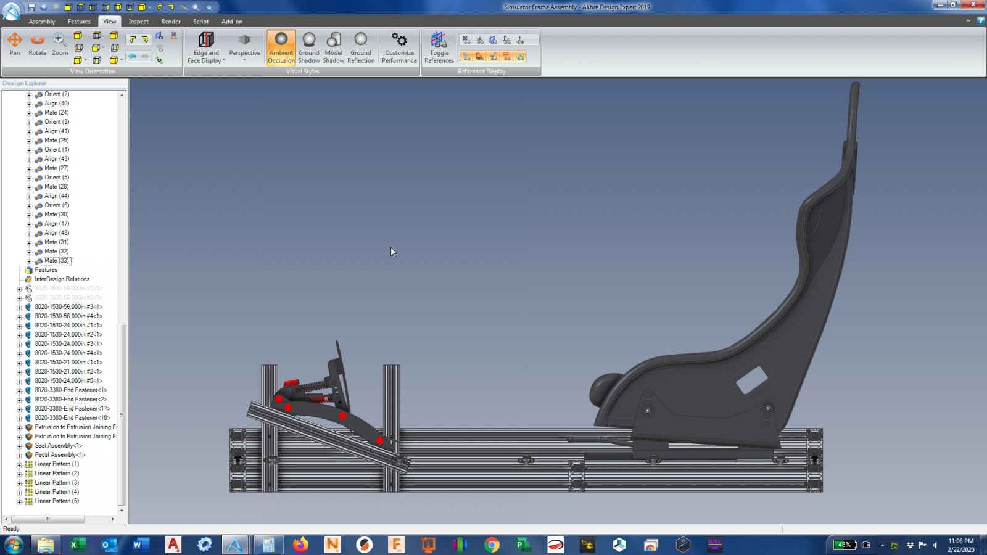
Task: Expand 8020-3380-End Fastener<1> node
Action: 19,391
